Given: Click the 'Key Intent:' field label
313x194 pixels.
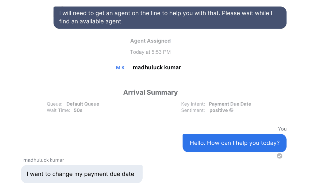Looking at the screenshot, I should tap(193, 104).
